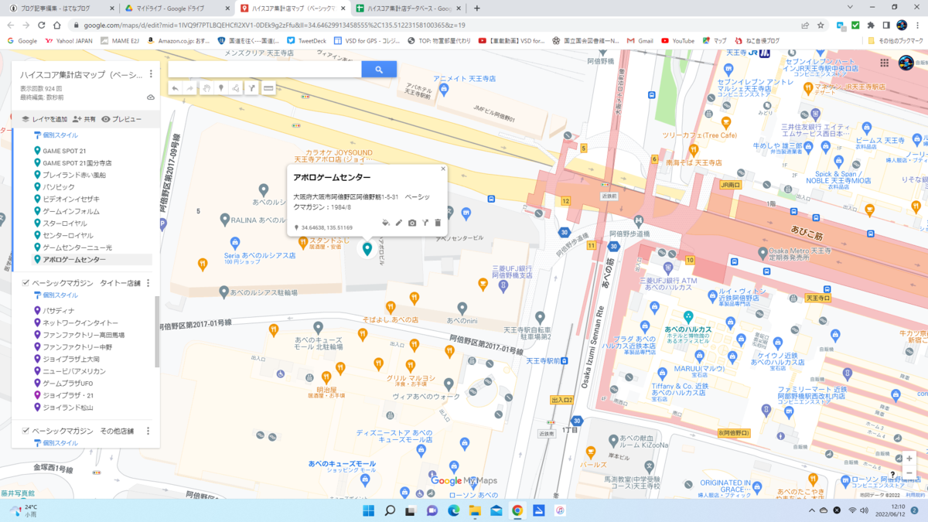Add a photo using the camera icon
Image resolution: width=928 pixels, height=522 pixels.
(x=412, y=223)
